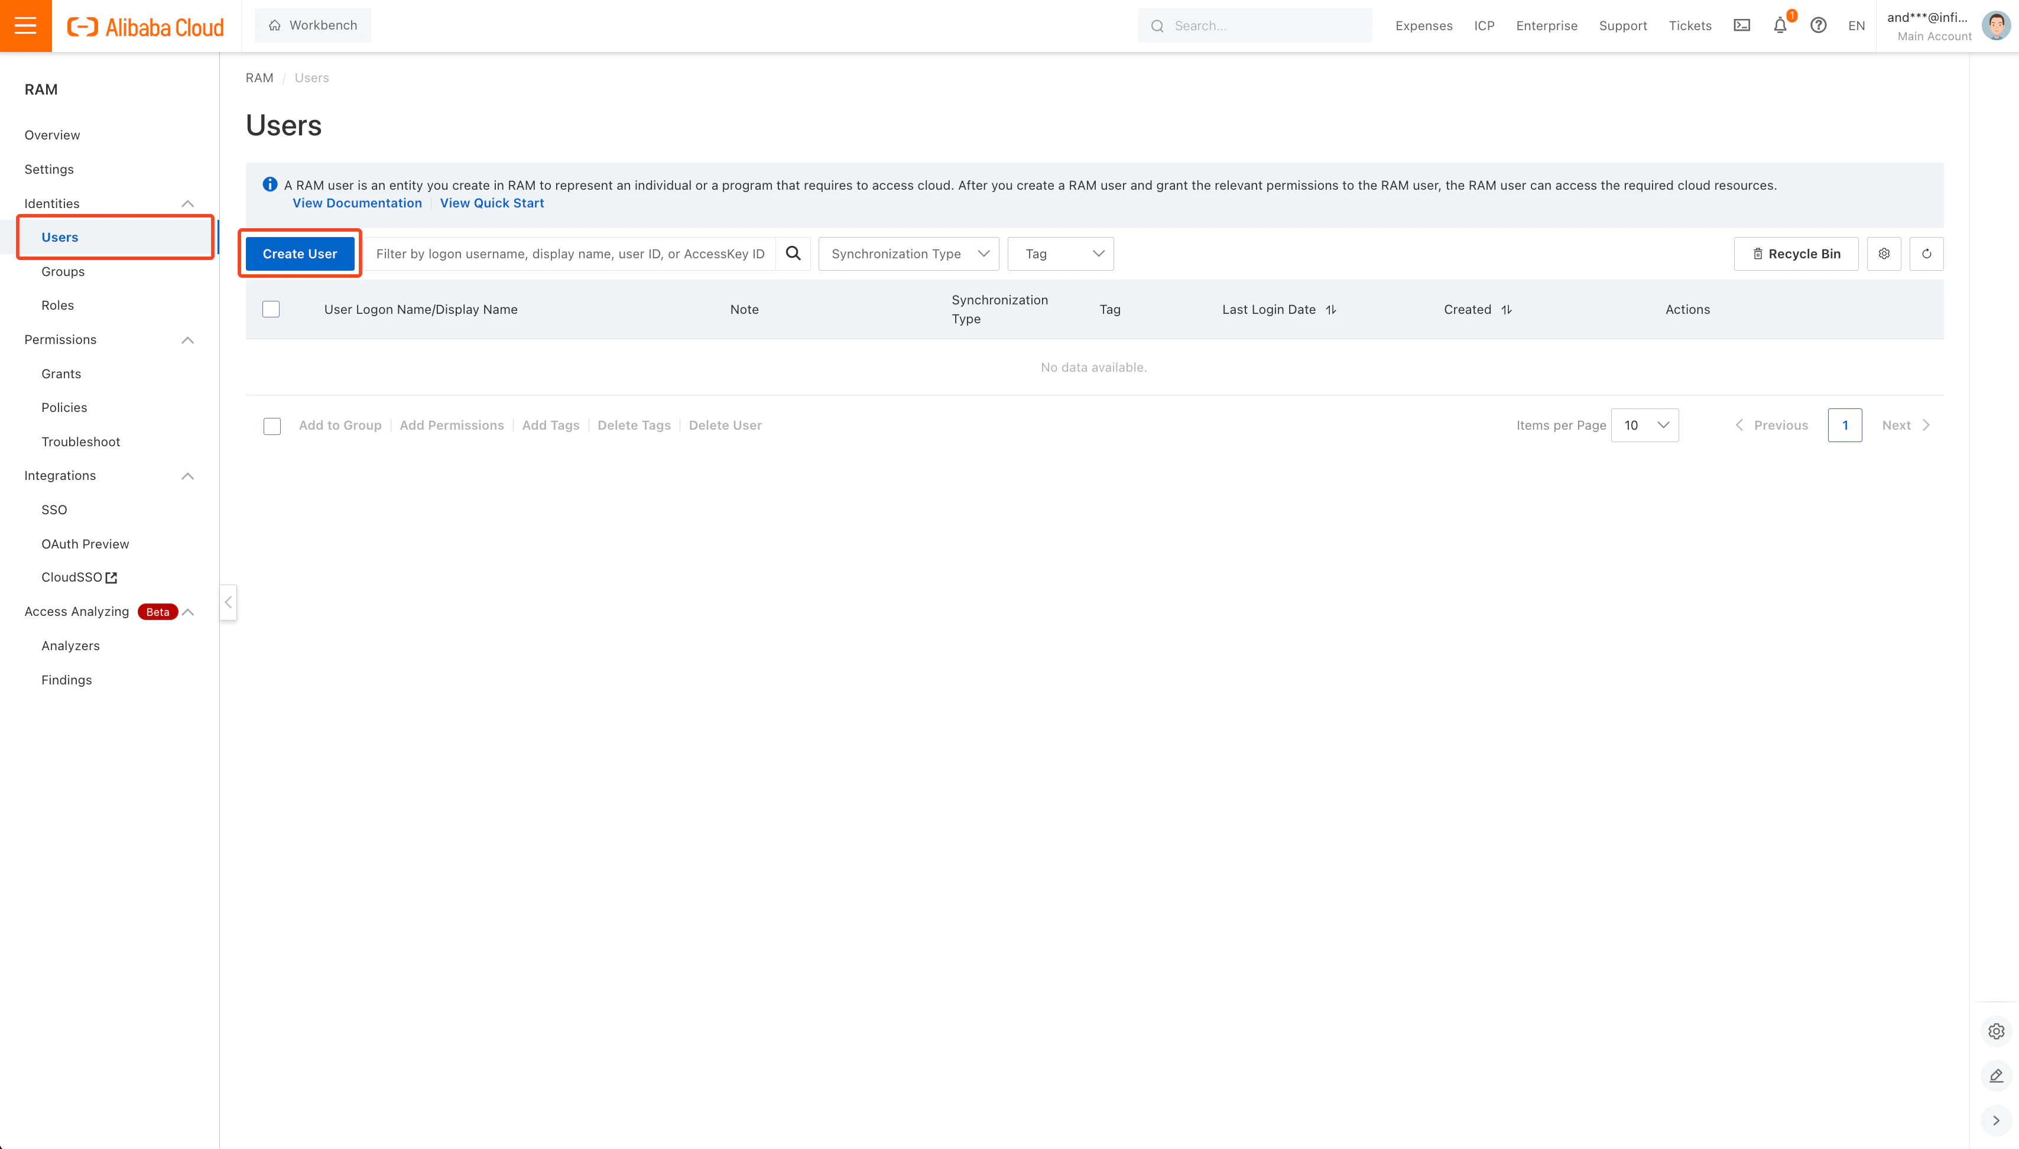Click RAM breadcrumb link
Screen dimensions: 2019x1149
point(259,77)
